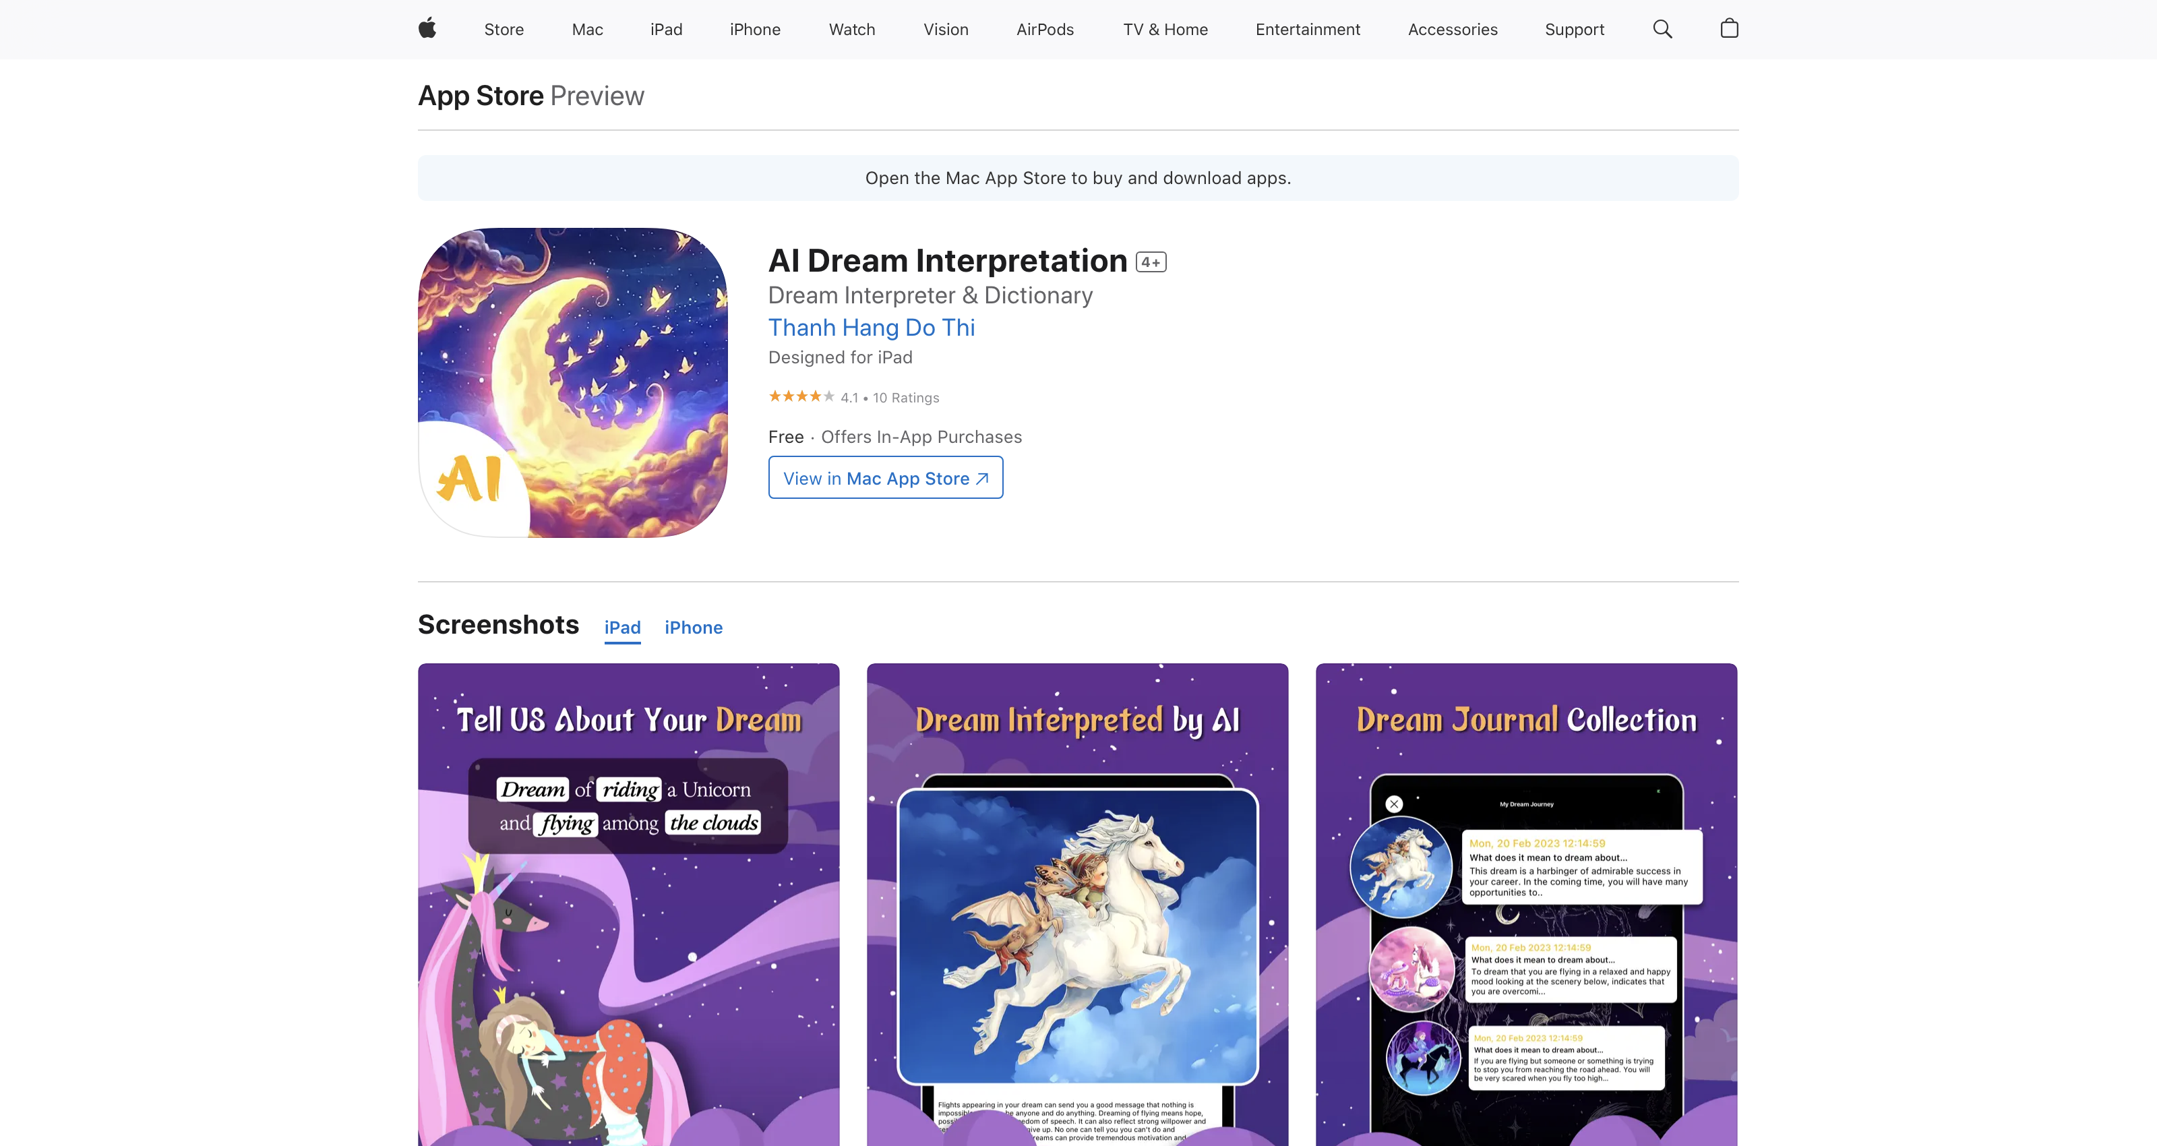The width and height of the screenshot is (2157, 1146).
Task: Click View in Mac App Store button
Action: coord(885,477)
